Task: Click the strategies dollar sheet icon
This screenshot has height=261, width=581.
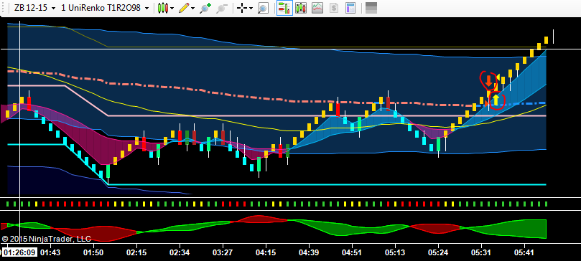Action: point(334,8)
